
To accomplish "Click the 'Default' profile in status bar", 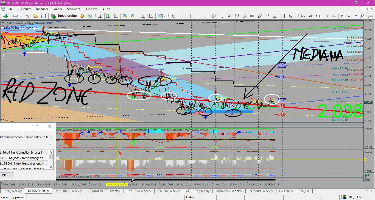I will click(x=191, y=197).
